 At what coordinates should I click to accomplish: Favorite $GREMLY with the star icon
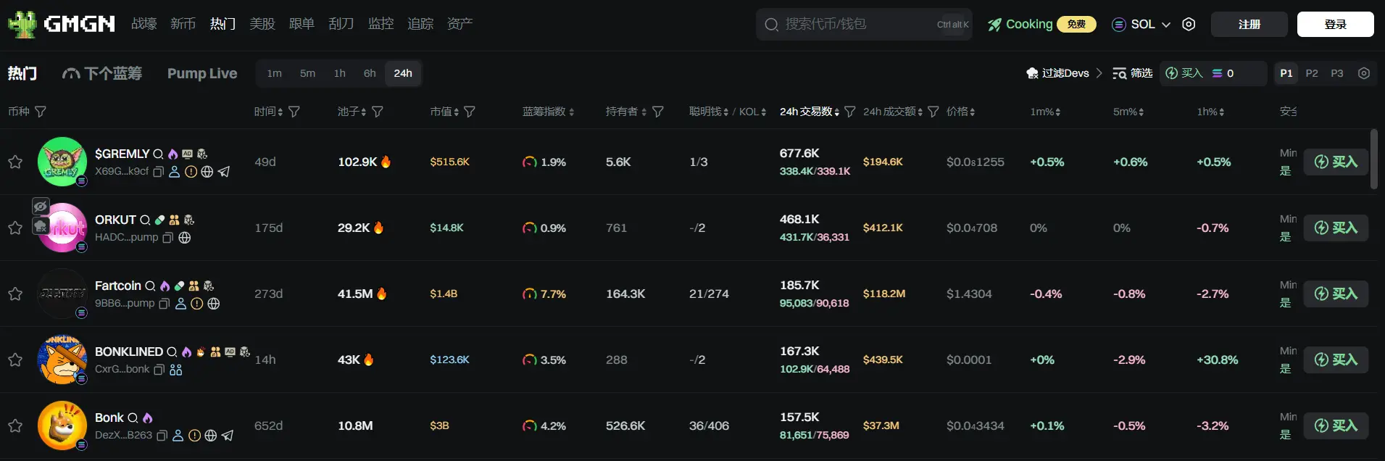pos(15,162)
